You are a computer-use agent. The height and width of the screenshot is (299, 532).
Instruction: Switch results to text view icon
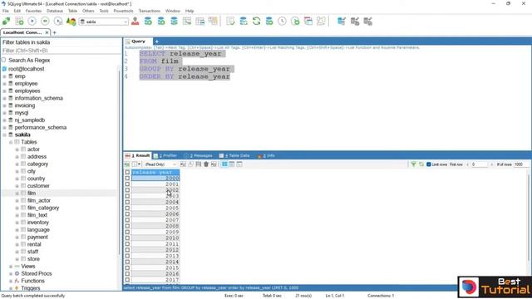[239, 164]
